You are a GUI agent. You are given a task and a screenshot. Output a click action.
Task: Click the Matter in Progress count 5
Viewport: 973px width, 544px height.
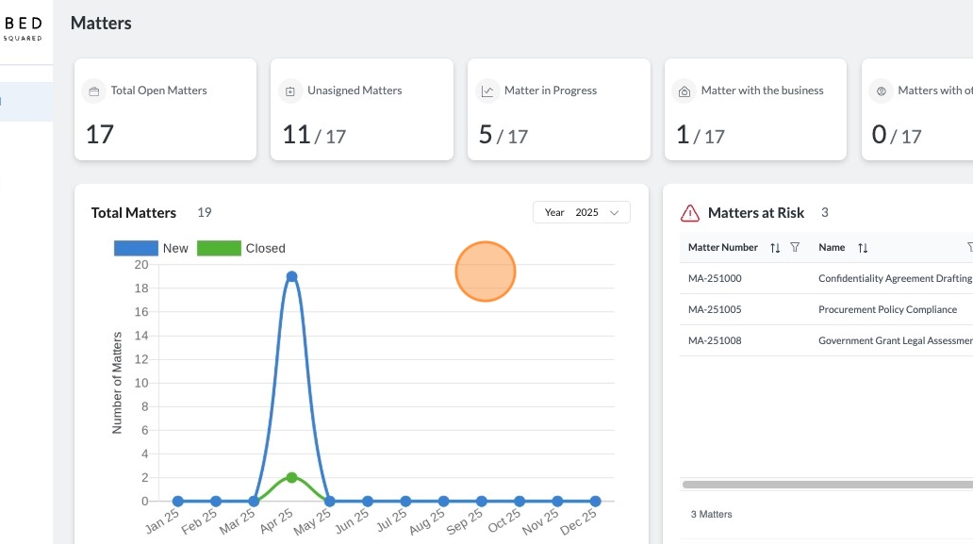tap(486, 135)
